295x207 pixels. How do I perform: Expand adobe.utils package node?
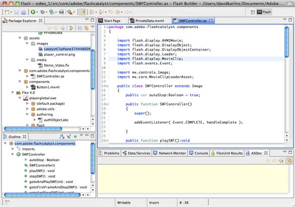[27, 109]
